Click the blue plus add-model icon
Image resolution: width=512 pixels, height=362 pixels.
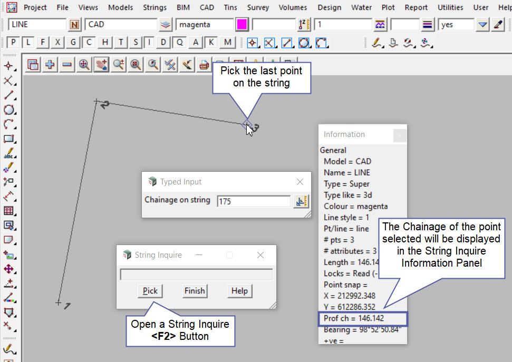(x=50, y=65)
